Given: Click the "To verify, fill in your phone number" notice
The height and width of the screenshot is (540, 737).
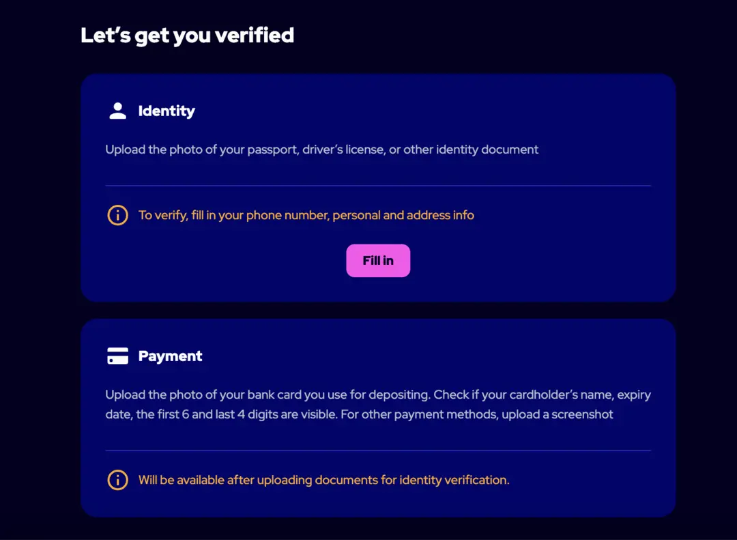Looking at the screenshot, I should click(306, 216).
